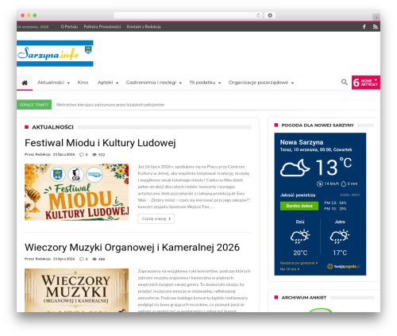Click Pogoda dla Nowej Sarzyny heading
The height and width of the screenshot is (336, 397).
tap(318, 126)
